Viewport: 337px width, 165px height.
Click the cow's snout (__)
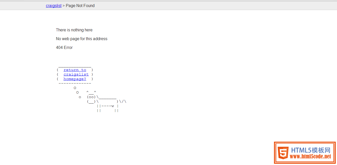[91, 102]
